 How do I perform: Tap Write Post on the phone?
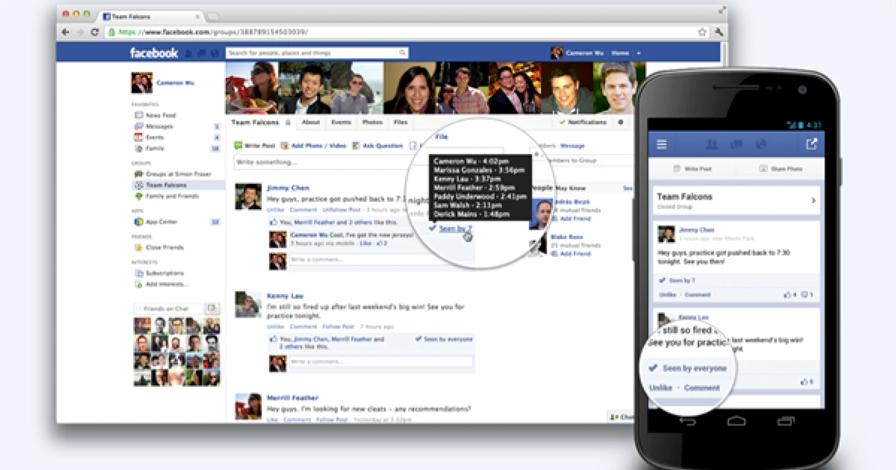(693, 169)
